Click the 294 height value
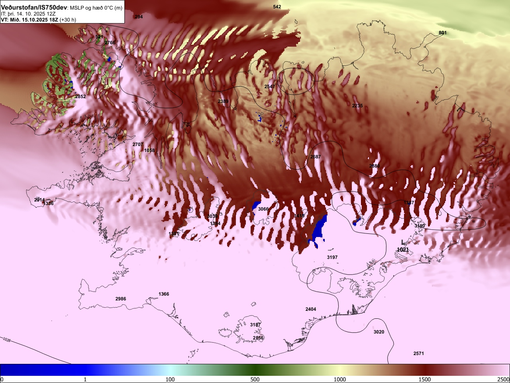Screen dimensions: 510x383 [139, 17]
